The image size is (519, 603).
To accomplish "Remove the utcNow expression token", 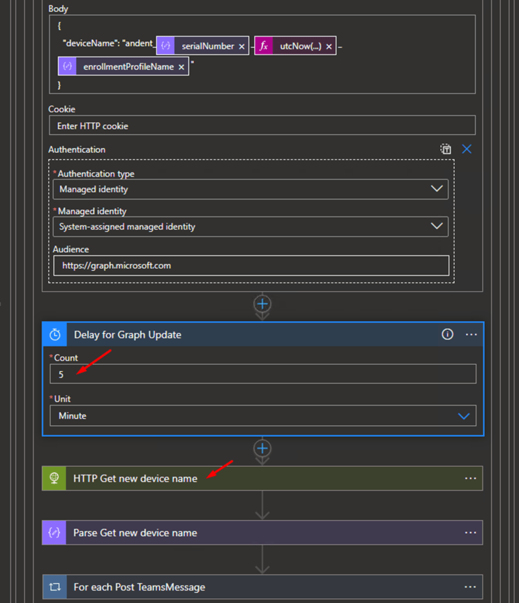I will click(x=329, y=47).
